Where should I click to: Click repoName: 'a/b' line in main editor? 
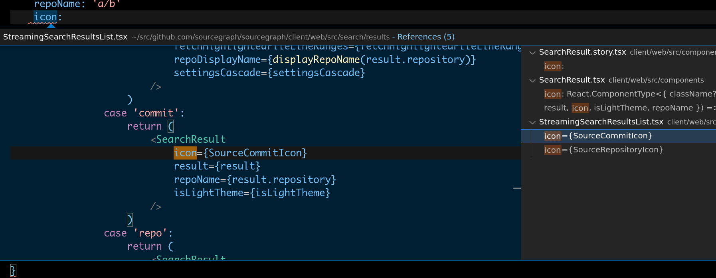77,4
